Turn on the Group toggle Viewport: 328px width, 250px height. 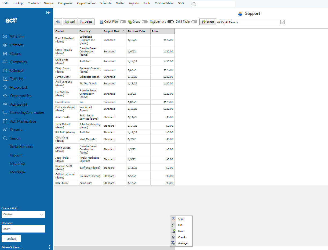pos(144,22)
